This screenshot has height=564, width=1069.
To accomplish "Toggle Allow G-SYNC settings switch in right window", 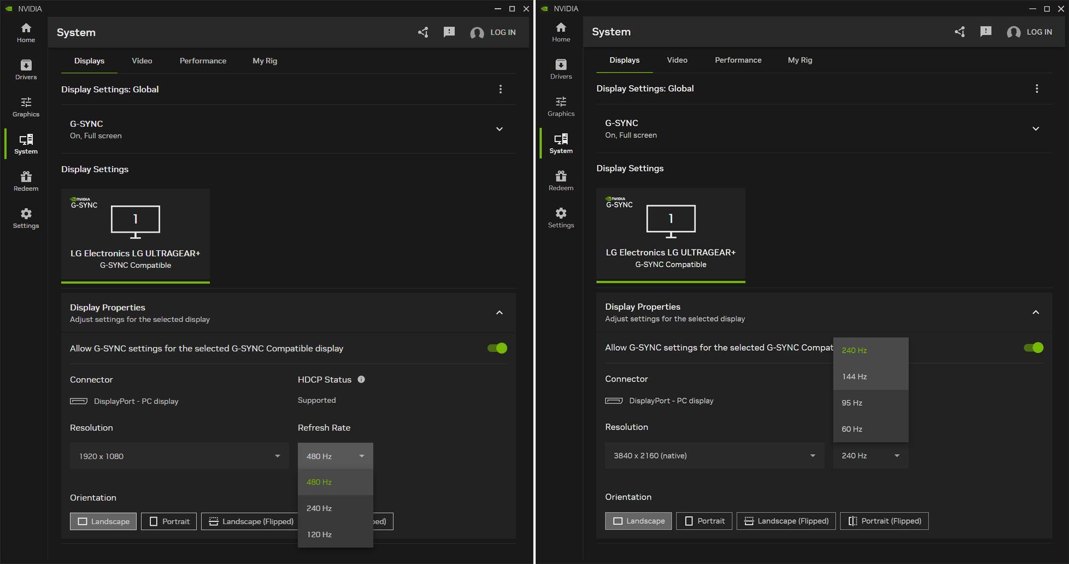I will [x=1033, y=348].
